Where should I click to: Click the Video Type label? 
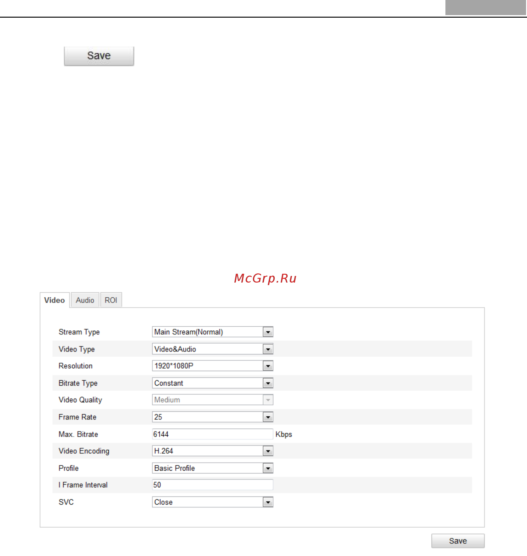tap(77, 349)
